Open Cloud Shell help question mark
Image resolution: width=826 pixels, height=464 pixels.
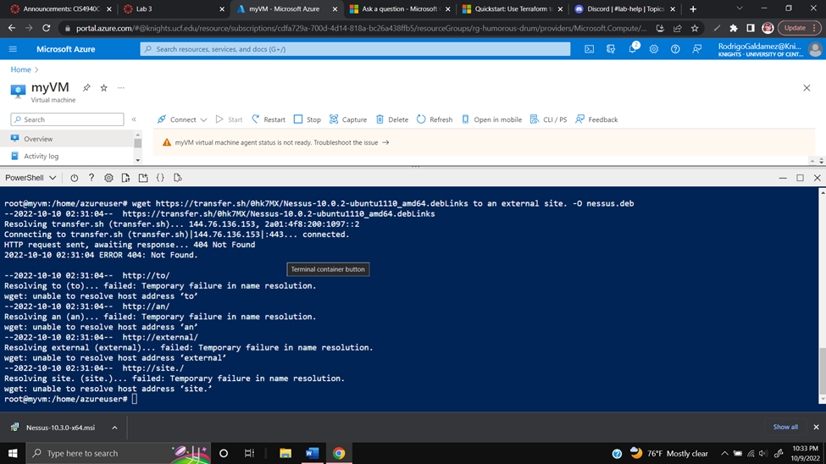coord(91,178)
